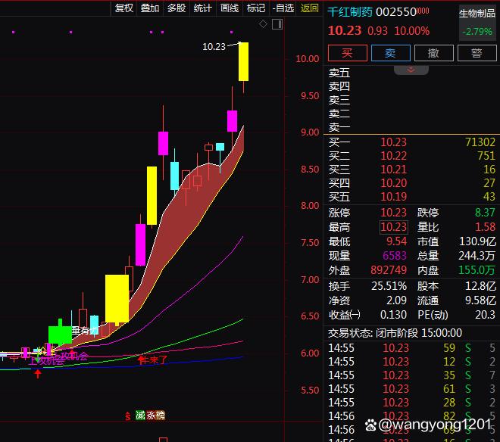Click the red S marker icon

[128, 415]
